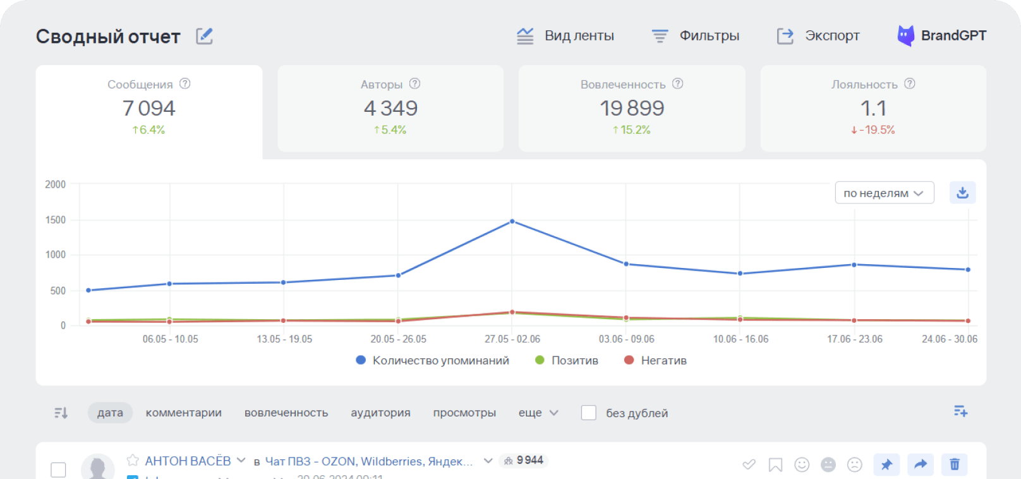Click the BrandGPT cat logo icon
This screenshot has height=479, width=1021.
coord(906,35)
